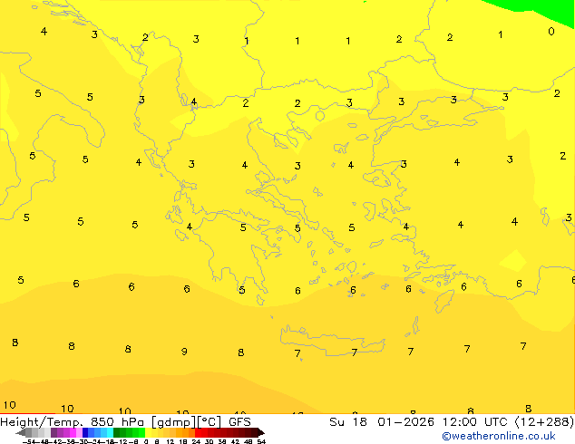The width and height of the screenshot is (575, 444).
Task: Pick the dark blue legend swatch
Action: [85, 432]
